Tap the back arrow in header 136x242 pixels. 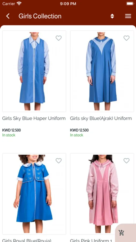point(8,16)
